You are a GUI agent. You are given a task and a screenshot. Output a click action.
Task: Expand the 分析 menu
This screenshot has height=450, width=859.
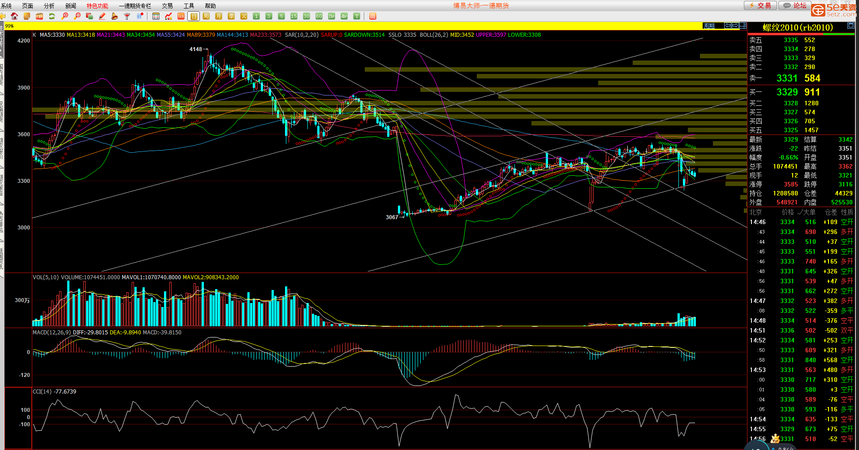pyautogui.click(x=49, y=6)
